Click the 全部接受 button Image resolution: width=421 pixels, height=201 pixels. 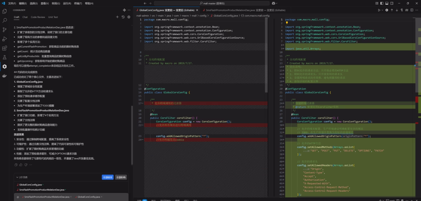pyautogui.click(x=108, y=177)
